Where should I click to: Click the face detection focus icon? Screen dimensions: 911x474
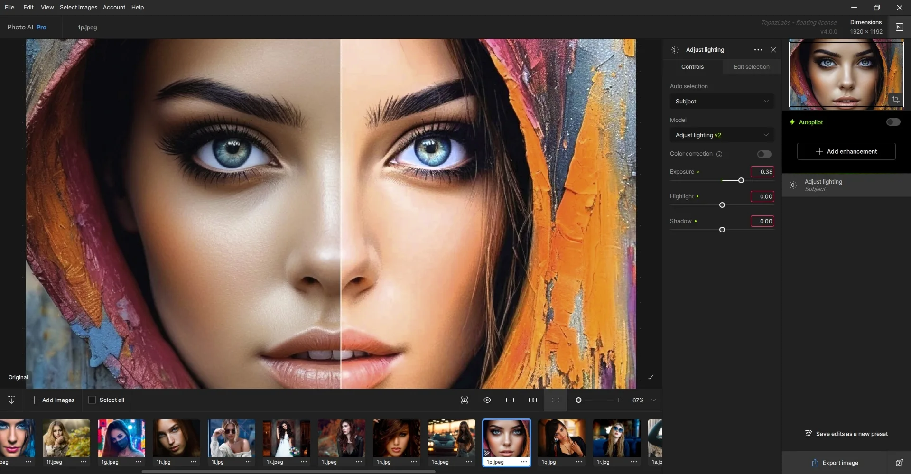click(x=465, y=400)
